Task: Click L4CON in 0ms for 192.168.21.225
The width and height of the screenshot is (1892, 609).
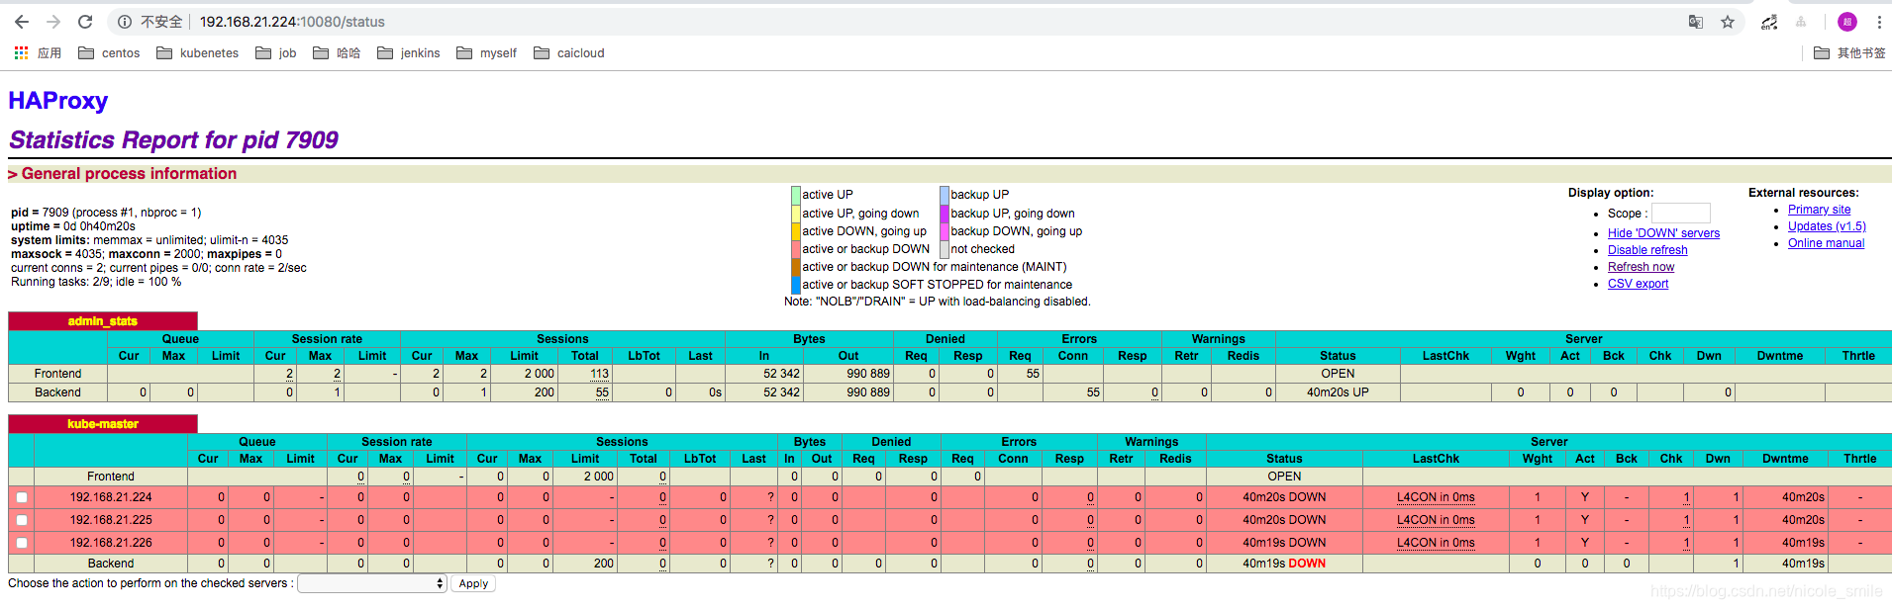Action: (1436, 520)
